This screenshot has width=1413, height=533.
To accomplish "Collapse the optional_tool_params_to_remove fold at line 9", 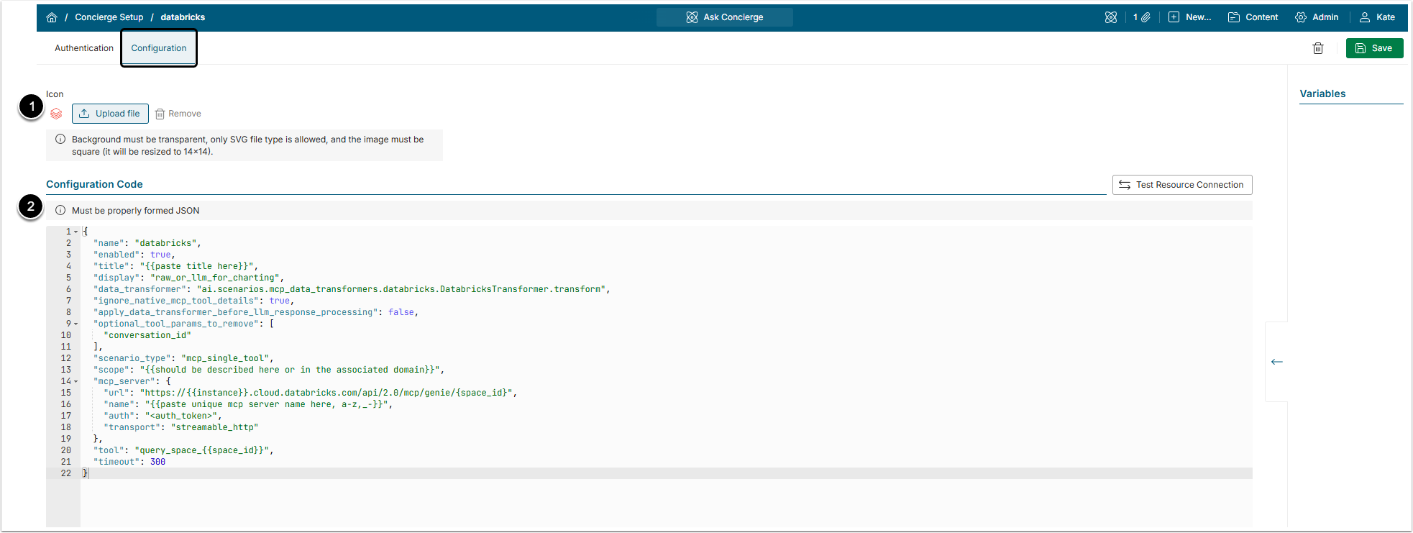I will [x=76, y=324].
